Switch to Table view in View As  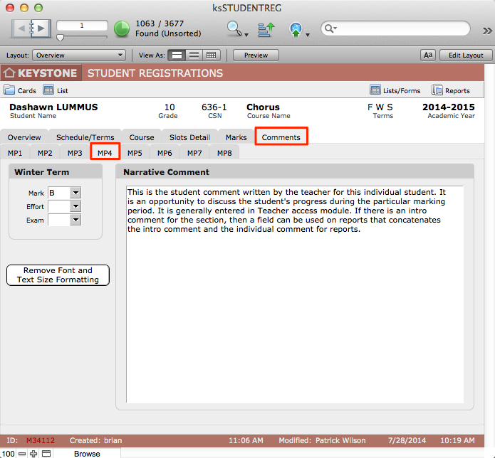click(211, 55)
